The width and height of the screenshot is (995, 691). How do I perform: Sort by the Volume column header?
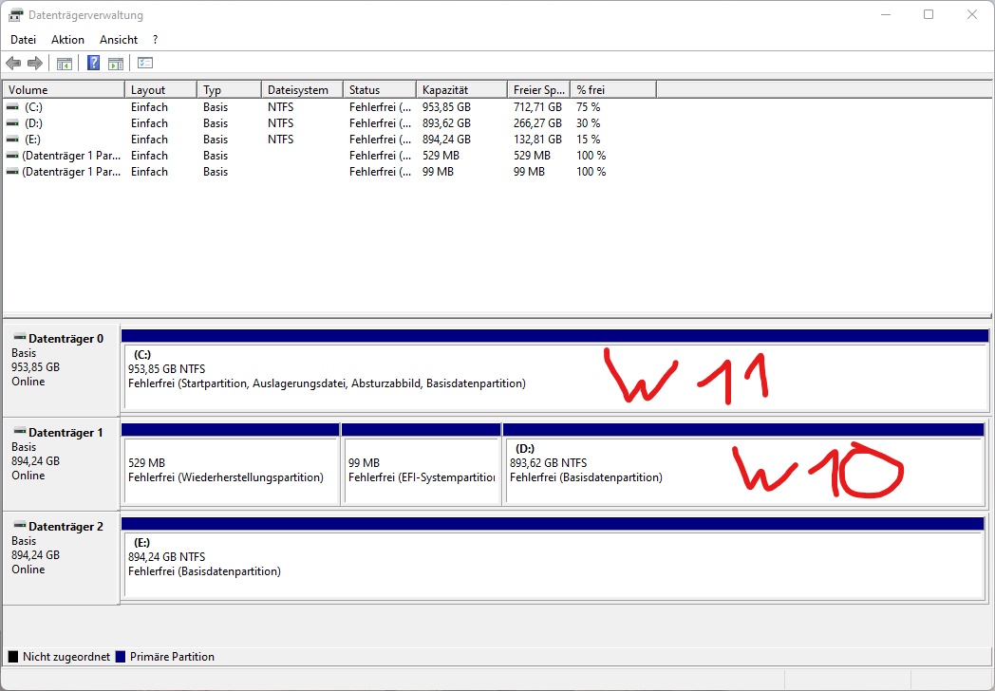click(65, 90)
